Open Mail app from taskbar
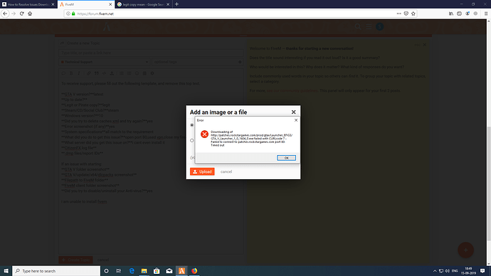491x276 pixels. click(169, 271)
